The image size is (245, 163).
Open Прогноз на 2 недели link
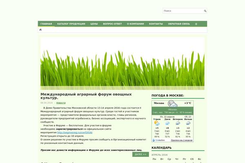182,140
